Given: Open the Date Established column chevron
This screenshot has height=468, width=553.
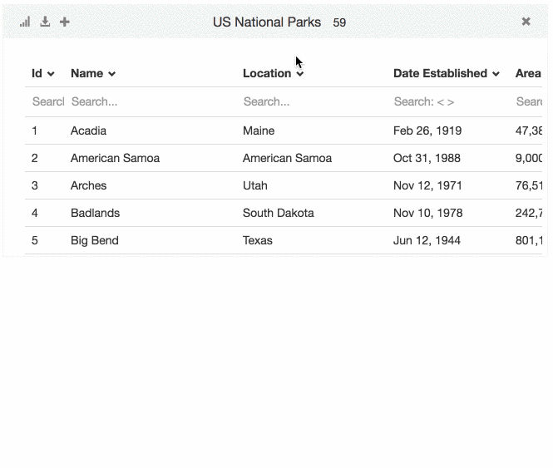Looking at the screenshot, I should pyautogui.click(x=496, y=74).
